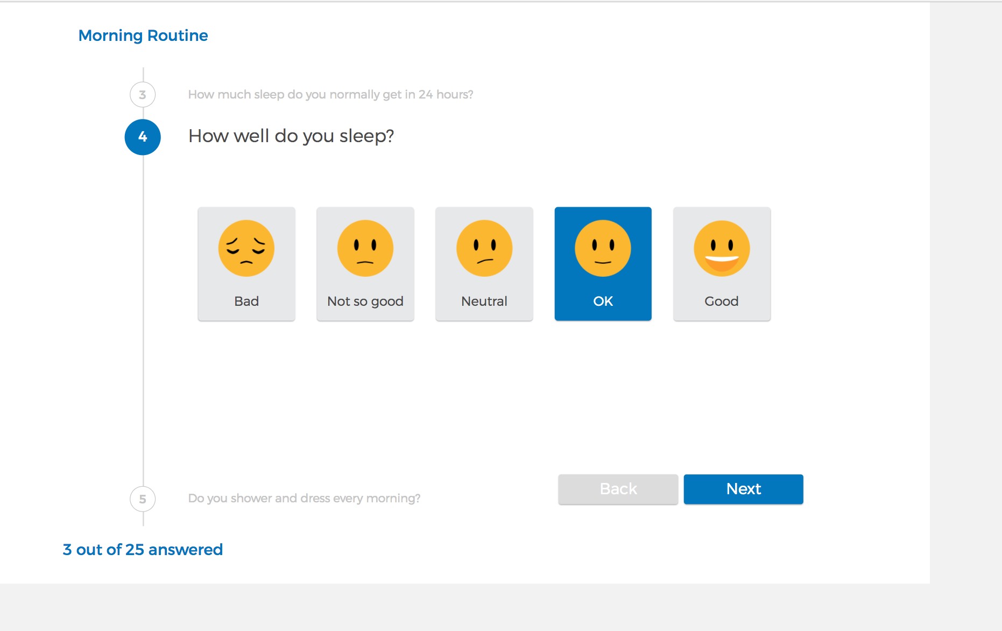The height and width of the screenshot is (631, 1002).
Task: Click the step 5 circle marker
Action: pyautogui.click(x=143, y=499)
